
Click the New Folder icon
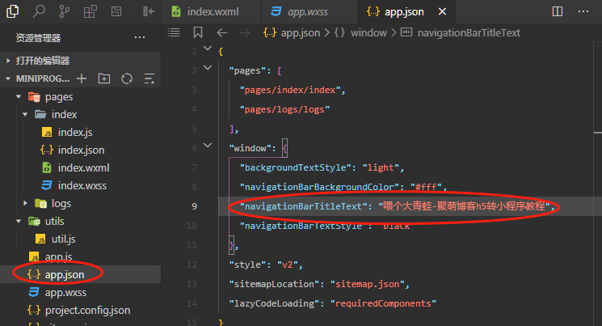pyautogui.click(x=103, y=78)
